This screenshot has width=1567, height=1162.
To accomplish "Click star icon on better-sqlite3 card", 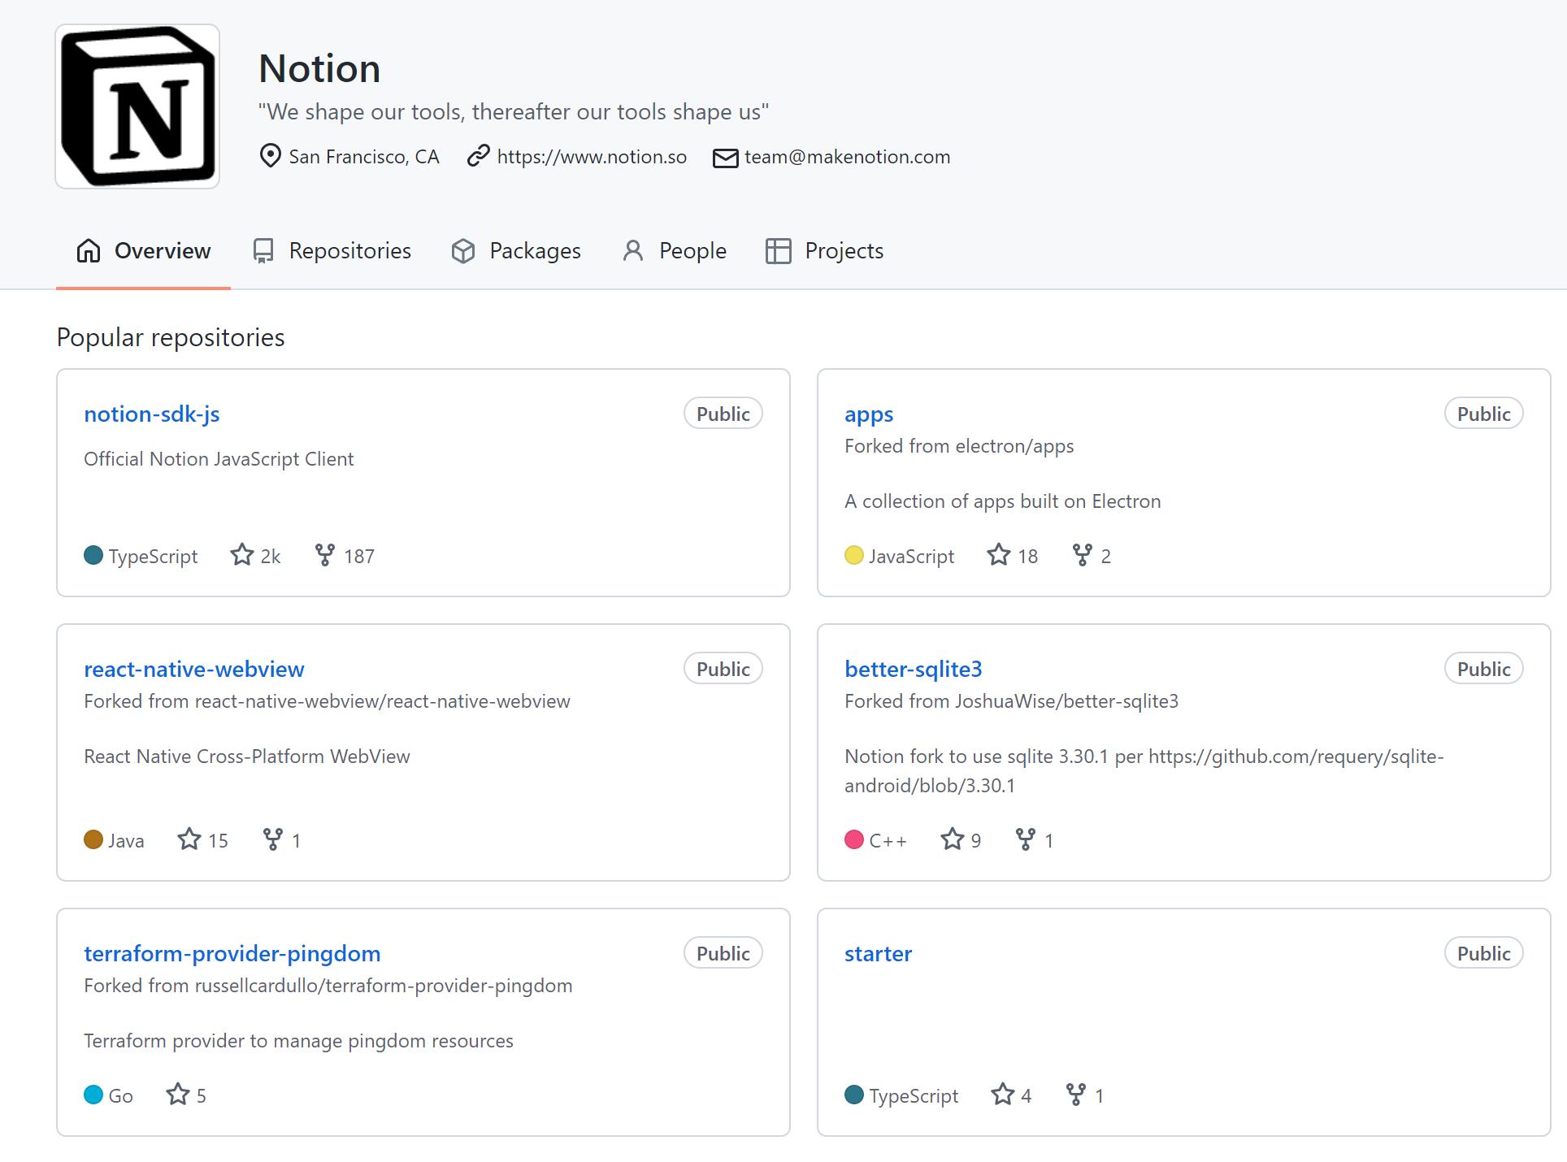I will tap(952, 839).
